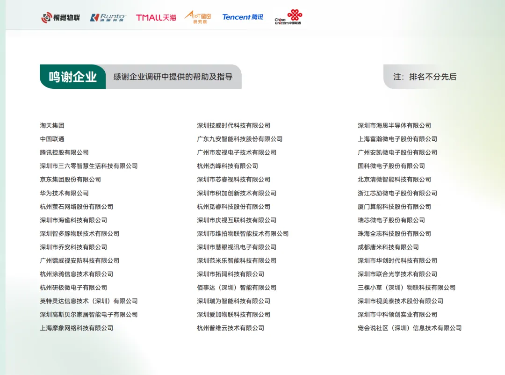The image size is (505, 375).
Task: Select 深圳市联合光学技术有限公司
Action: tap(397, 274)
